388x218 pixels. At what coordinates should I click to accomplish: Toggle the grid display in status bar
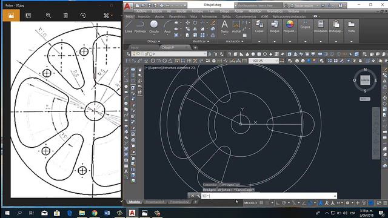coord(261,203)
